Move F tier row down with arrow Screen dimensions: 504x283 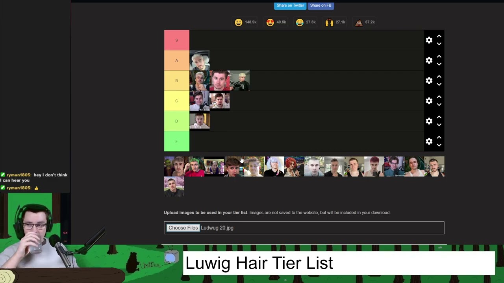point(439,145)
